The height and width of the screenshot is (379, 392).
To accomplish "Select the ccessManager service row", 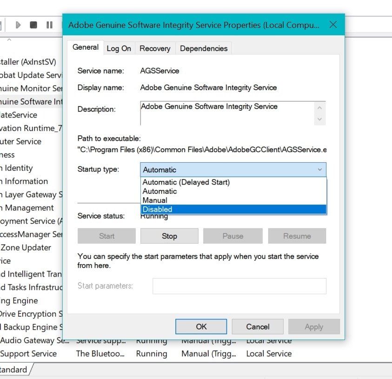I will (x=31, y=234).
